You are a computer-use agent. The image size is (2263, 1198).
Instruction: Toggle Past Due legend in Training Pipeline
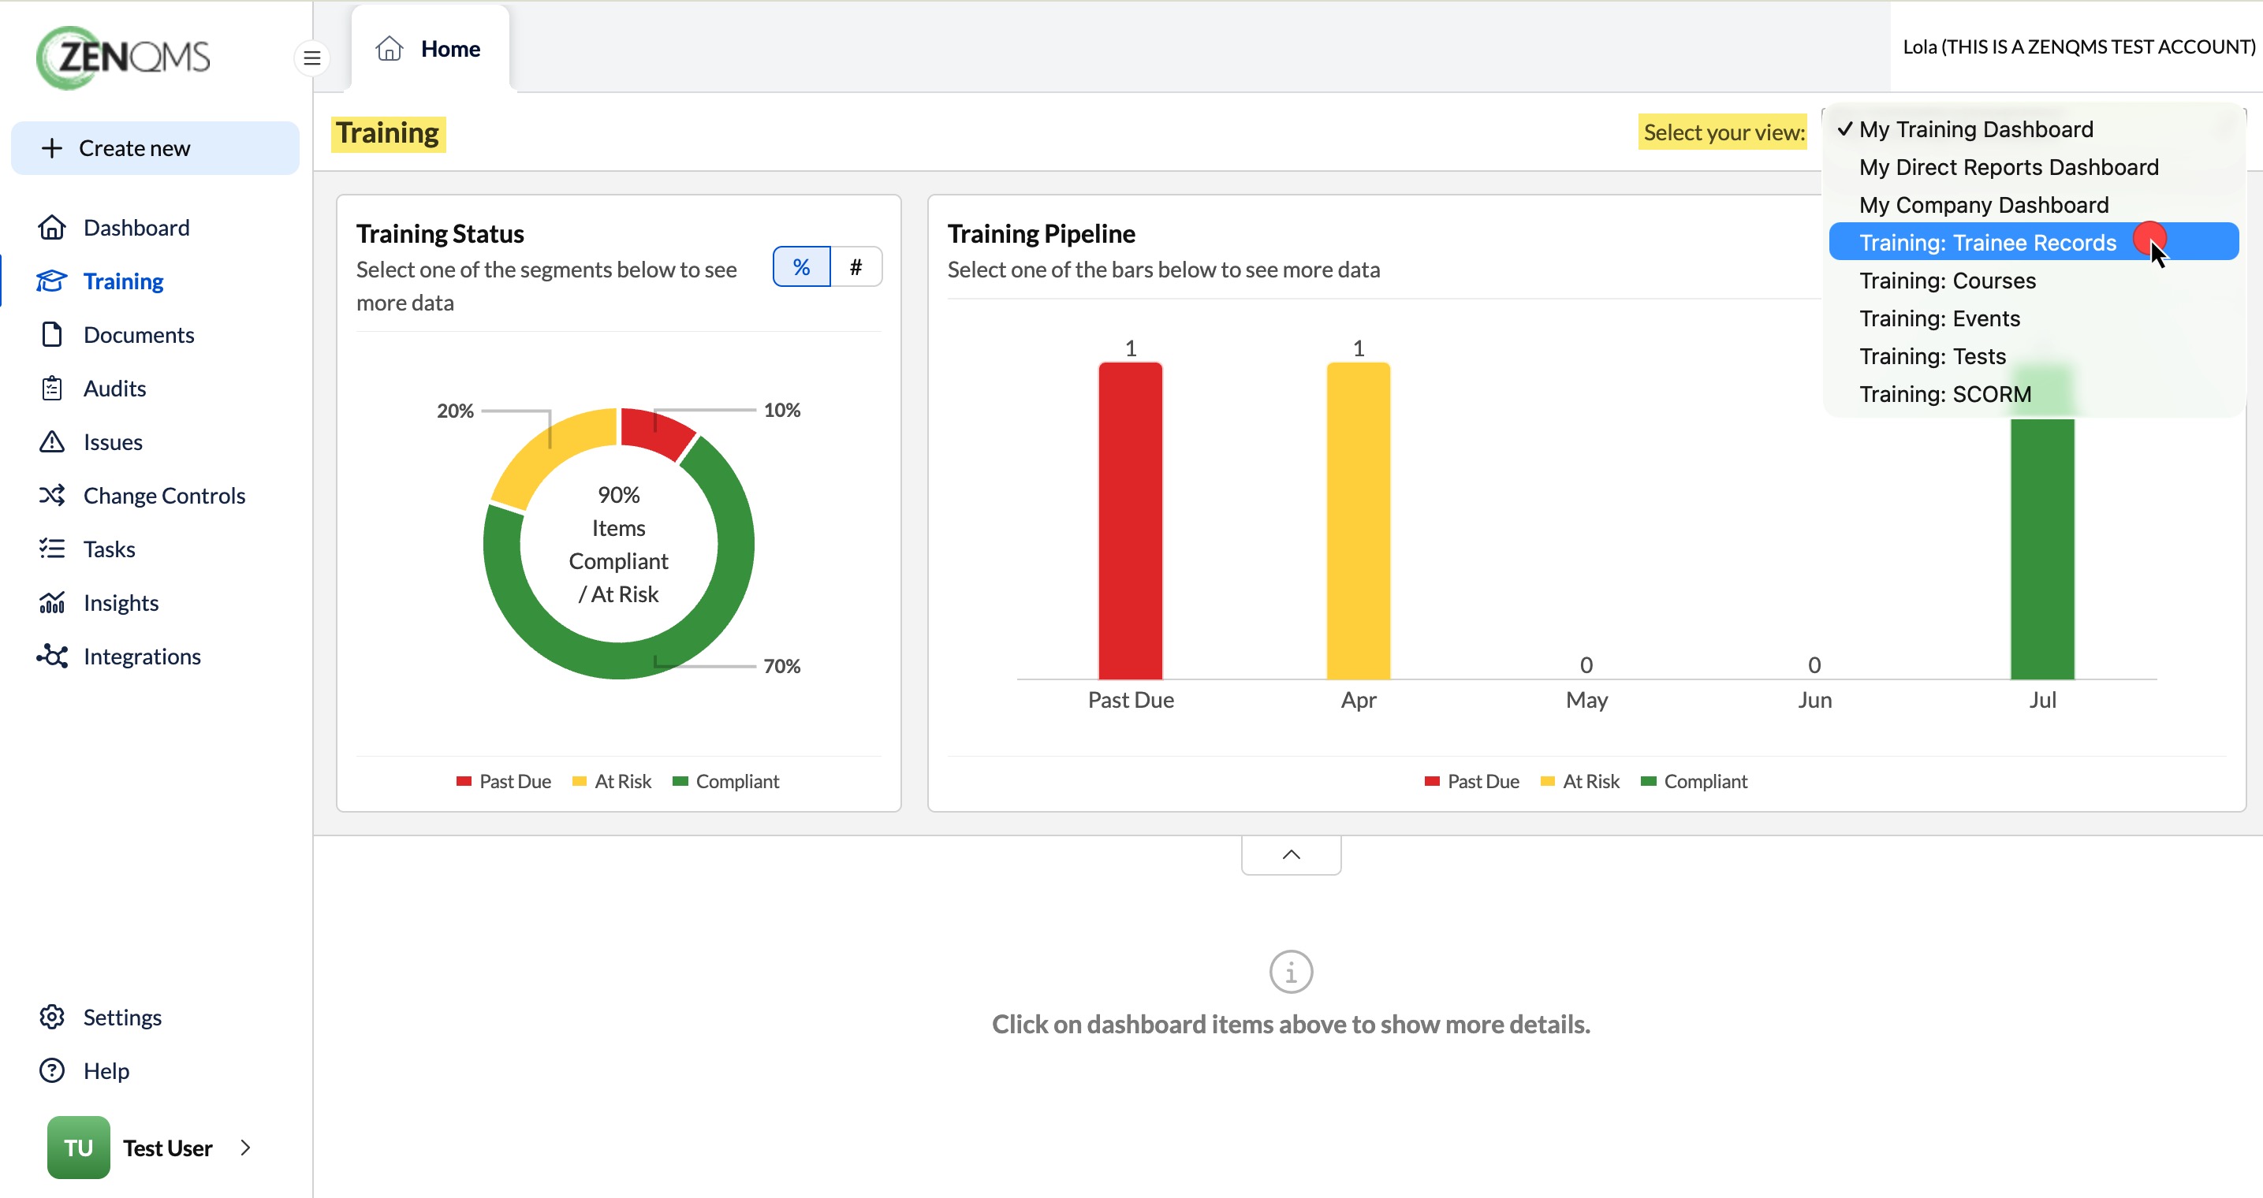click(1471, 781)
